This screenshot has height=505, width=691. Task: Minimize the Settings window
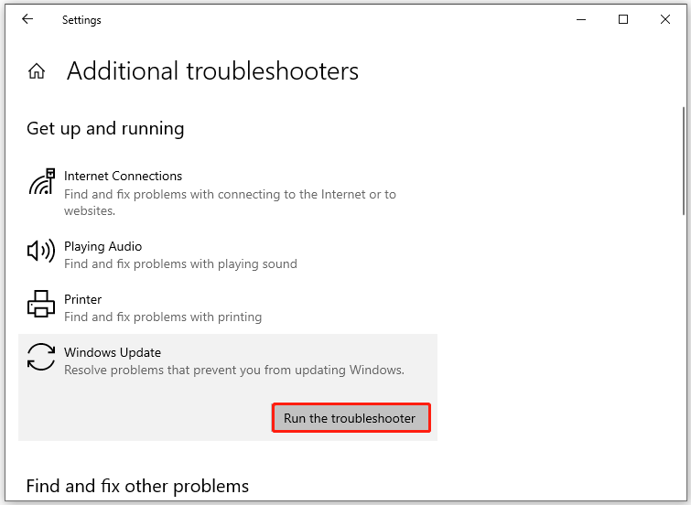(x=581, y=19)
